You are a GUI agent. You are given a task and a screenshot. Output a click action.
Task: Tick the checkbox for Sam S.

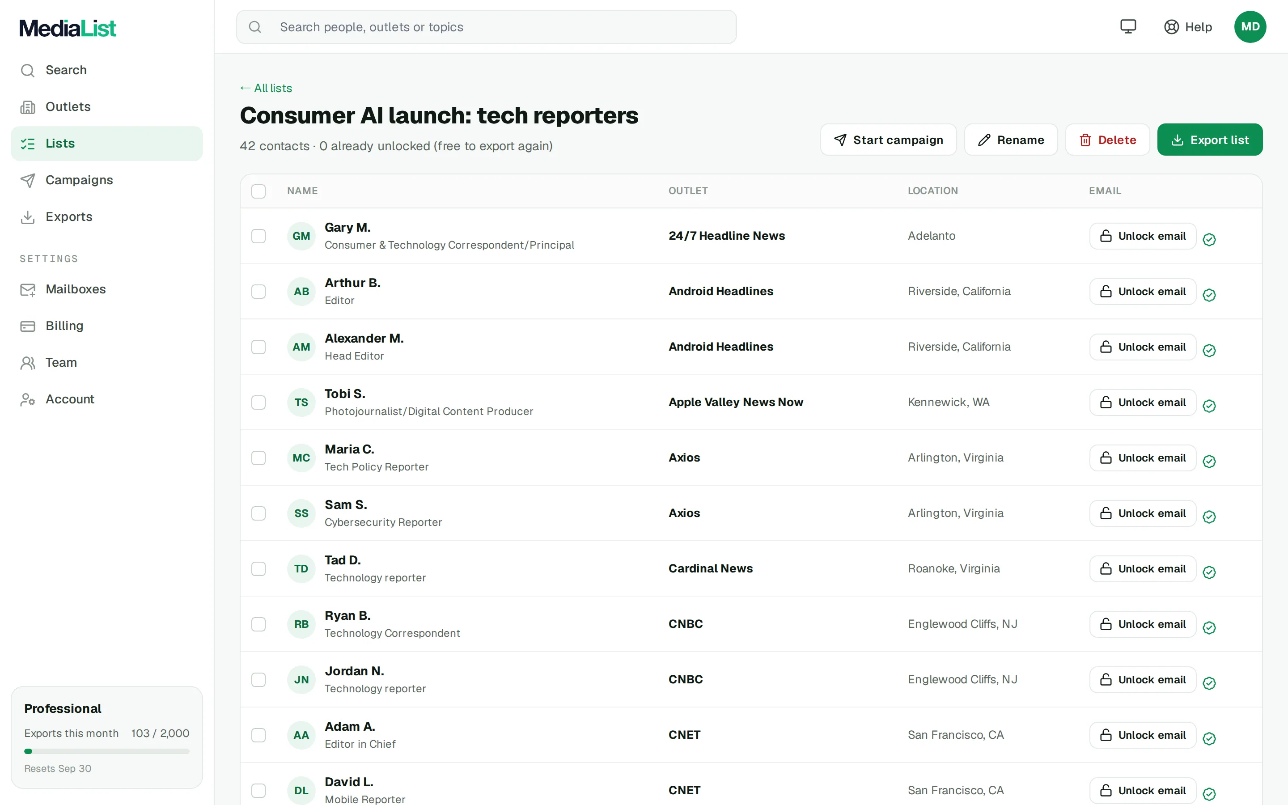(x=258, y=513)
